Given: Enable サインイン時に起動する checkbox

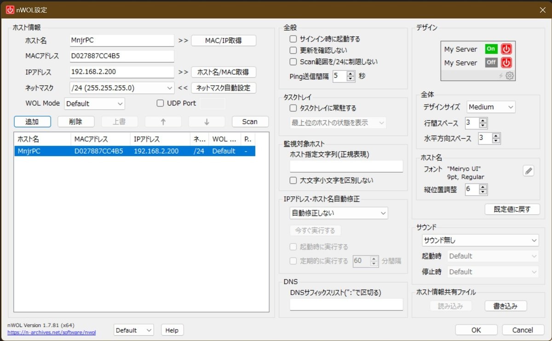Looking at the screenshot, I should 293,39.
